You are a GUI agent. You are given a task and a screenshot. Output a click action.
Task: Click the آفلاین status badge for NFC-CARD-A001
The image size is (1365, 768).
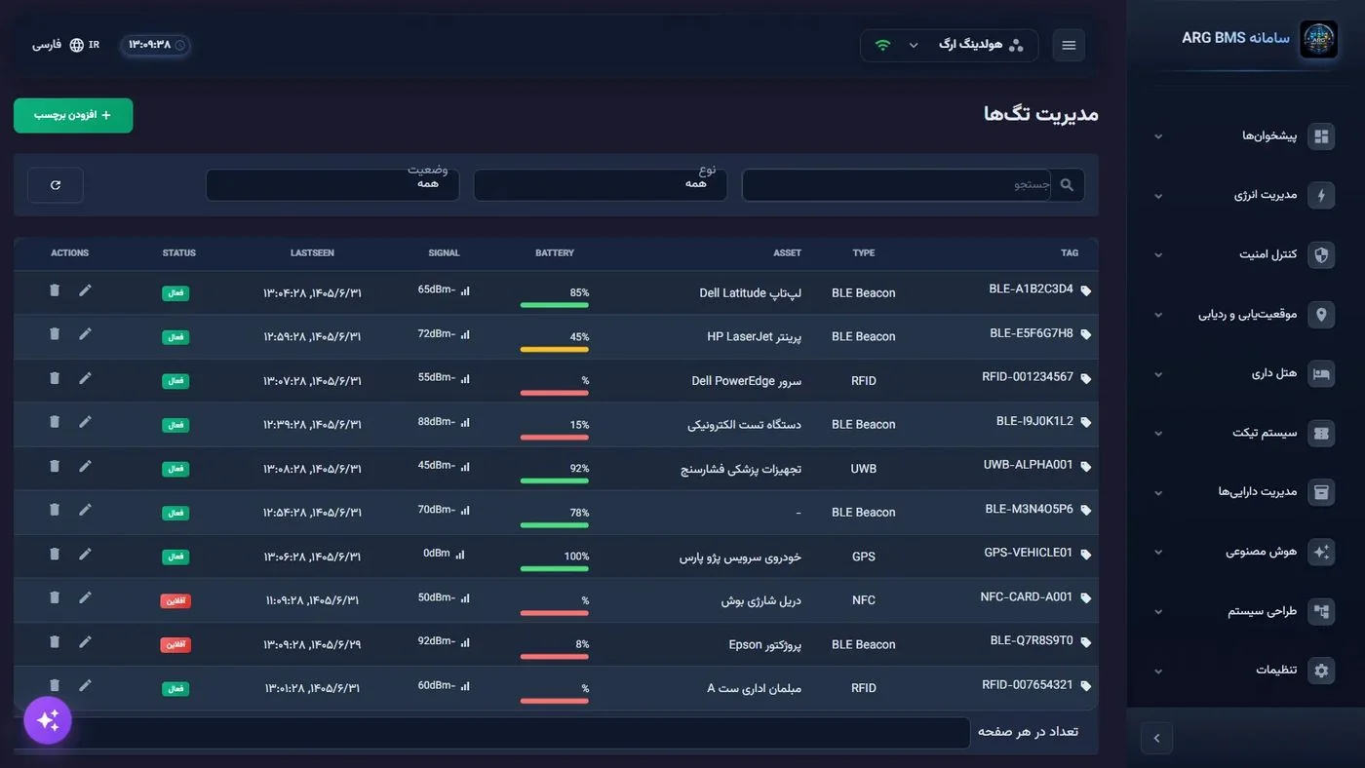[x=175, y=601]
